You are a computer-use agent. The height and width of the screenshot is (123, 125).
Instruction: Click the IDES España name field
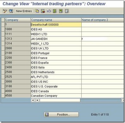(56, 63)
